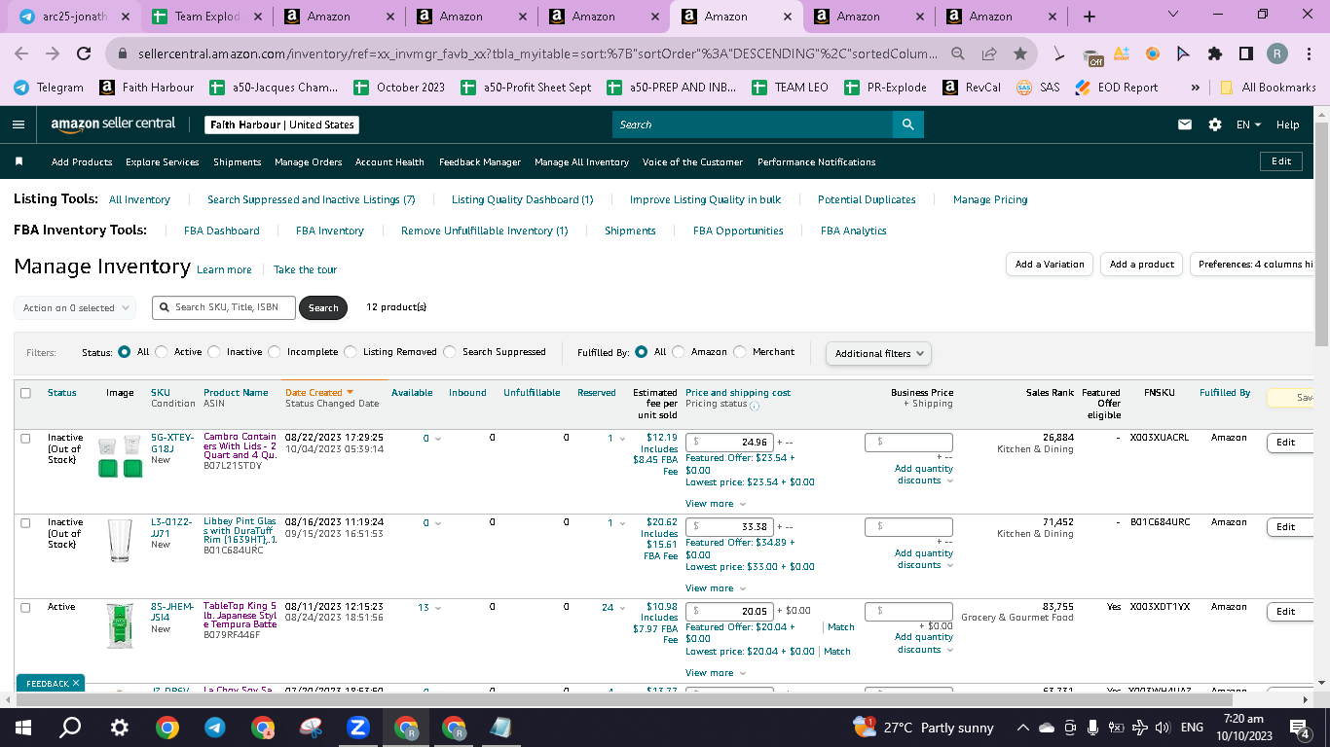The width and height of the screenshot is (1330, 747).
Task: Open Telegram from the Windows taskbar
Action: click(214, 728)
